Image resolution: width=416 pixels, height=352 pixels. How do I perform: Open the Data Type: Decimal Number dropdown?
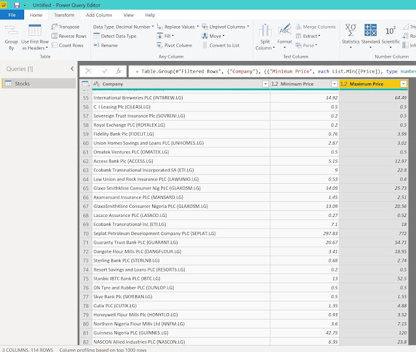click(123, 27)
